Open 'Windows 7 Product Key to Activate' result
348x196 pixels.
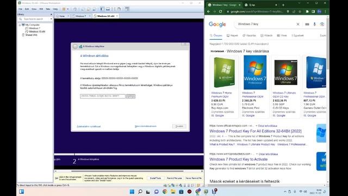(238, 160)
